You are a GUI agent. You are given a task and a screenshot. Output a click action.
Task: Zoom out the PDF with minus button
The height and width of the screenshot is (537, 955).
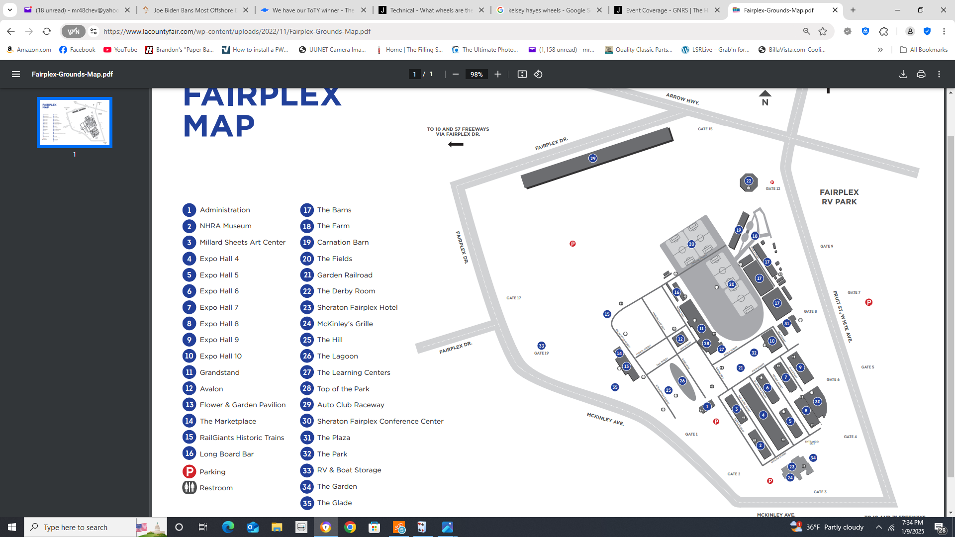click(x=455, y=74)
